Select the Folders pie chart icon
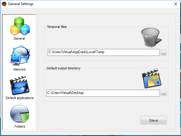 tap(19, 114)
